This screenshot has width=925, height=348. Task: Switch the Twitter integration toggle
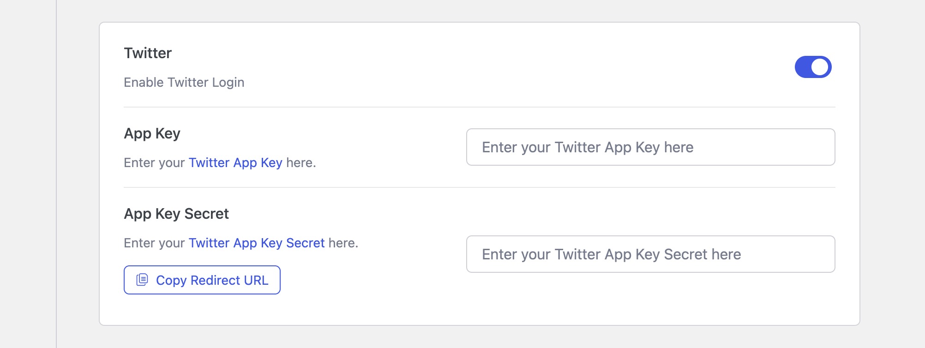click(813, 66)
